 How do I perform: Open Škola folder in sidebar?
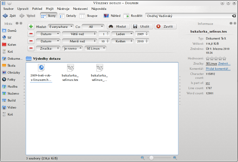pyautogui.click(x=9, y=66)
